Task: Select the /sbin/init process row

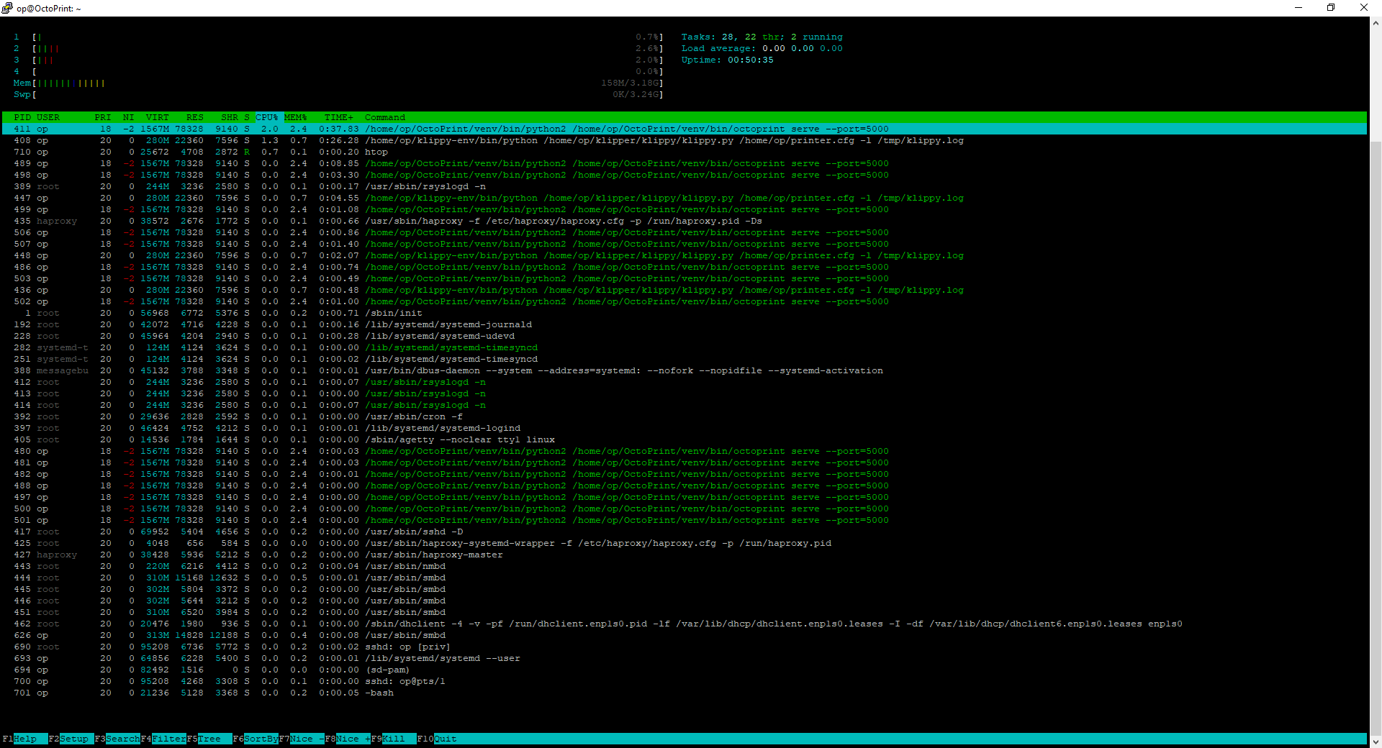Action: coord(685,313)
